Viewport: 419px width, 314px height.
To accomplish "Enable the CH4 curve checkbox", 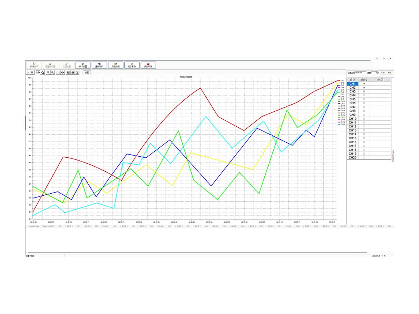I will pyautogui.click(x=365, y=95).
